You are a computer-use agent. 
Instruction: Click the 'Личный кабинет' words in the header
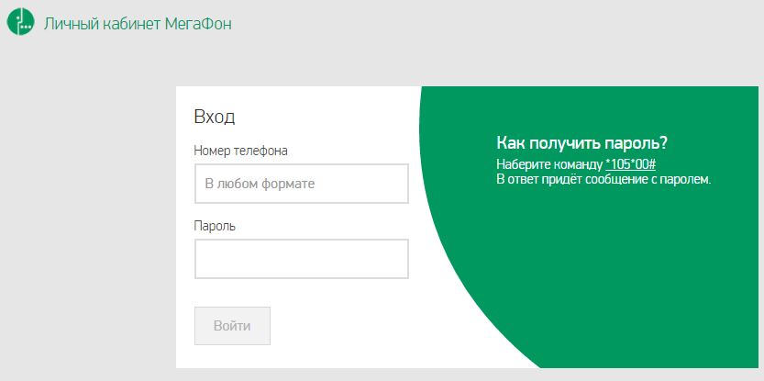point(94,23)
